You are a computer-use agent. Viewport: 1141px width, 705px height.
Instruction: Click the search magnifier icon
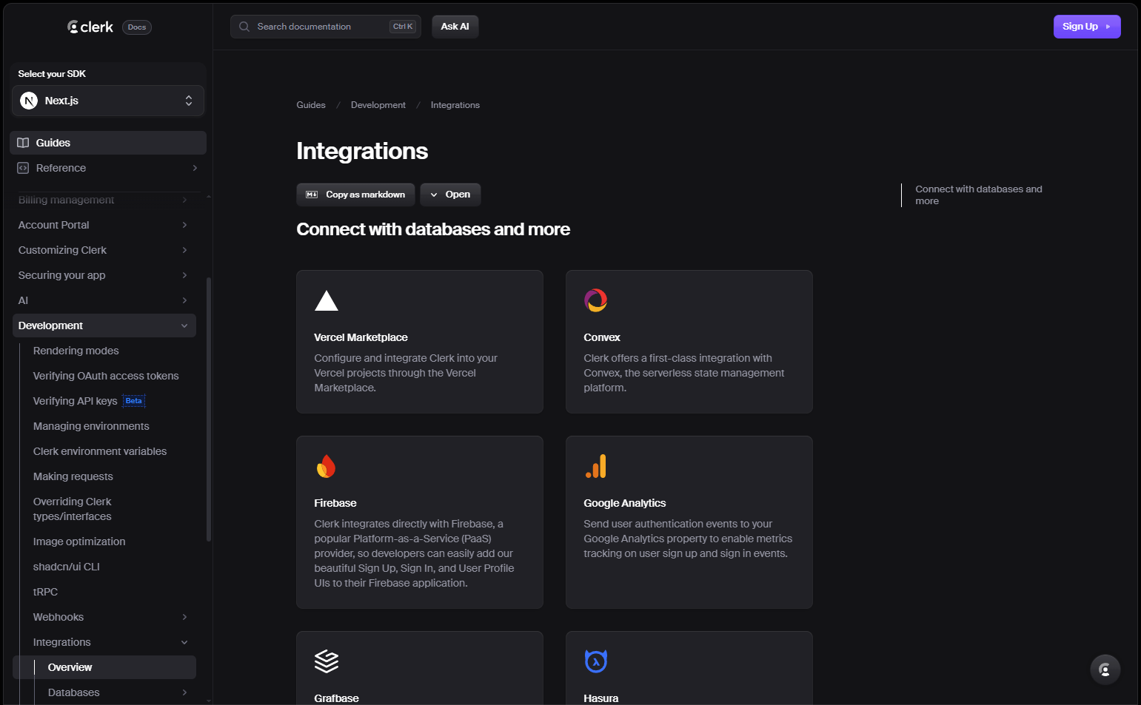click(244, 26)
